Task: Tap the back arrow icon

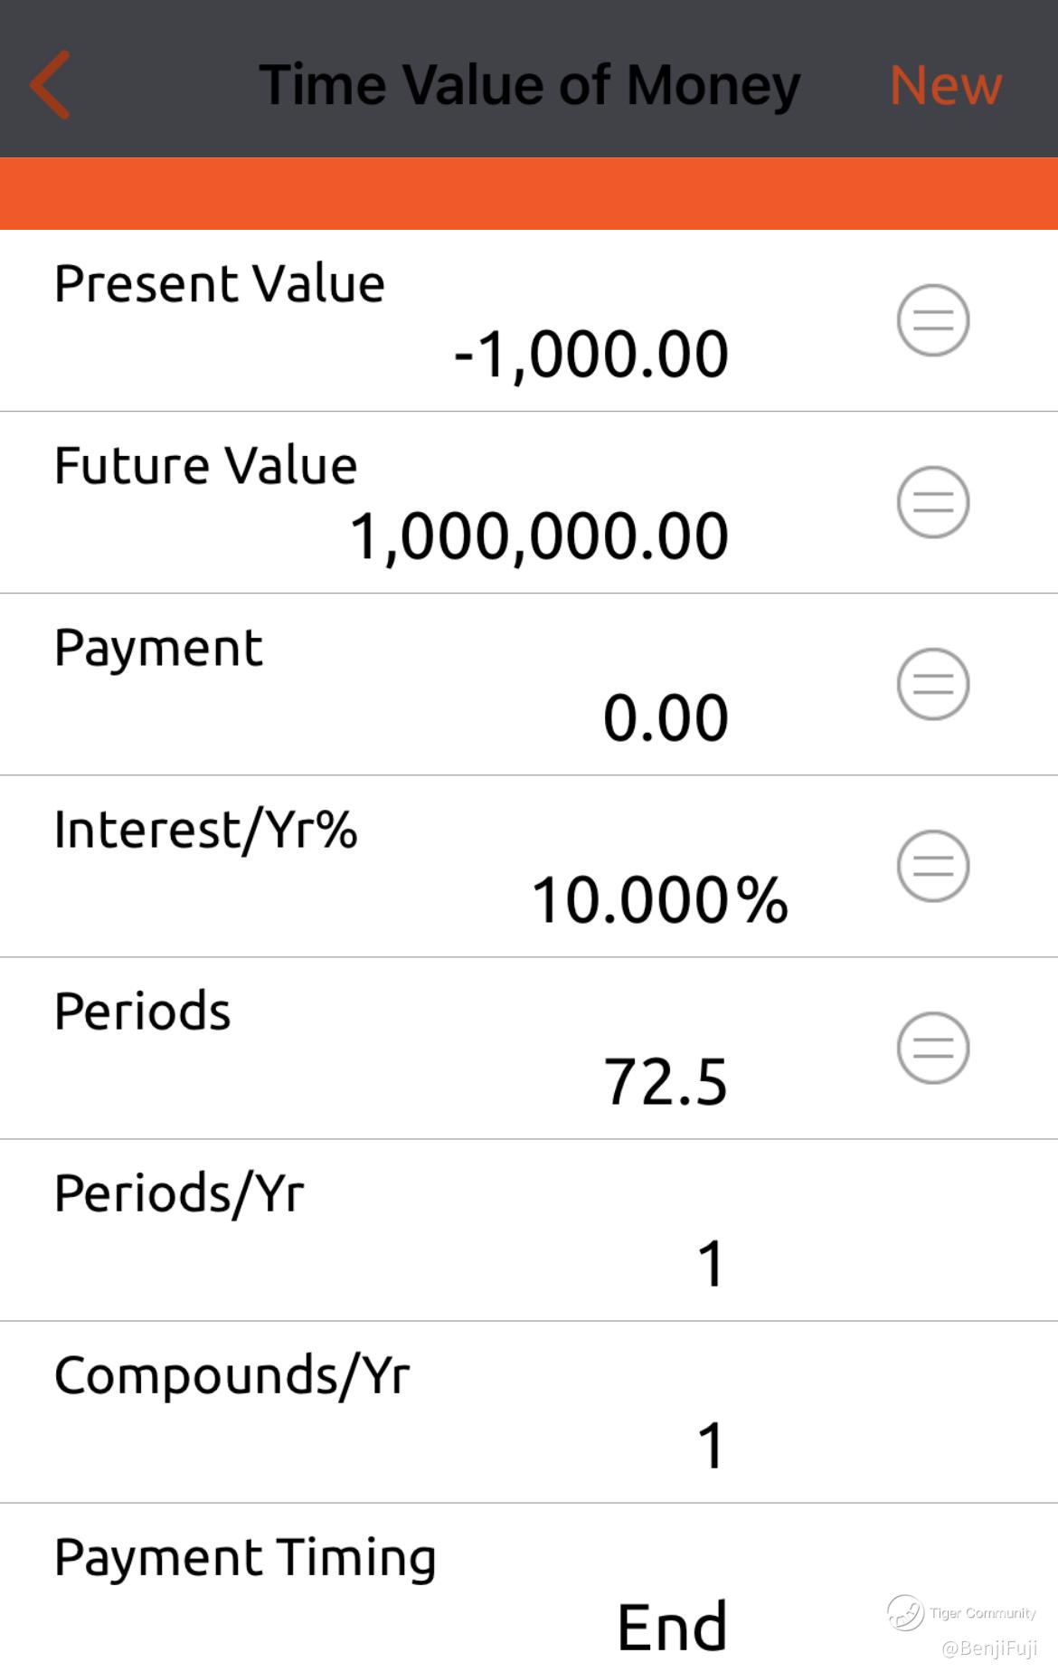Action: pos(50,85)
